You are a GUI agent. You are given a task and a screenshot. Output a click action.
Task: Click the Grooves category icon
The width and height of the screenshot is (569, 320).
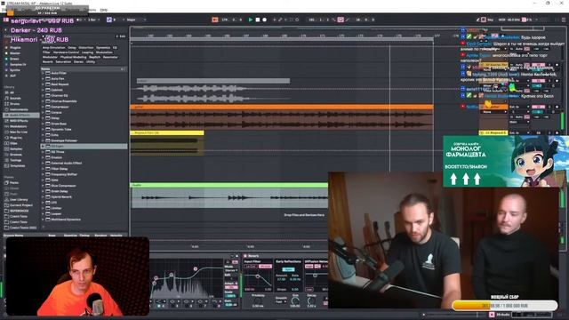pos(6,155)
